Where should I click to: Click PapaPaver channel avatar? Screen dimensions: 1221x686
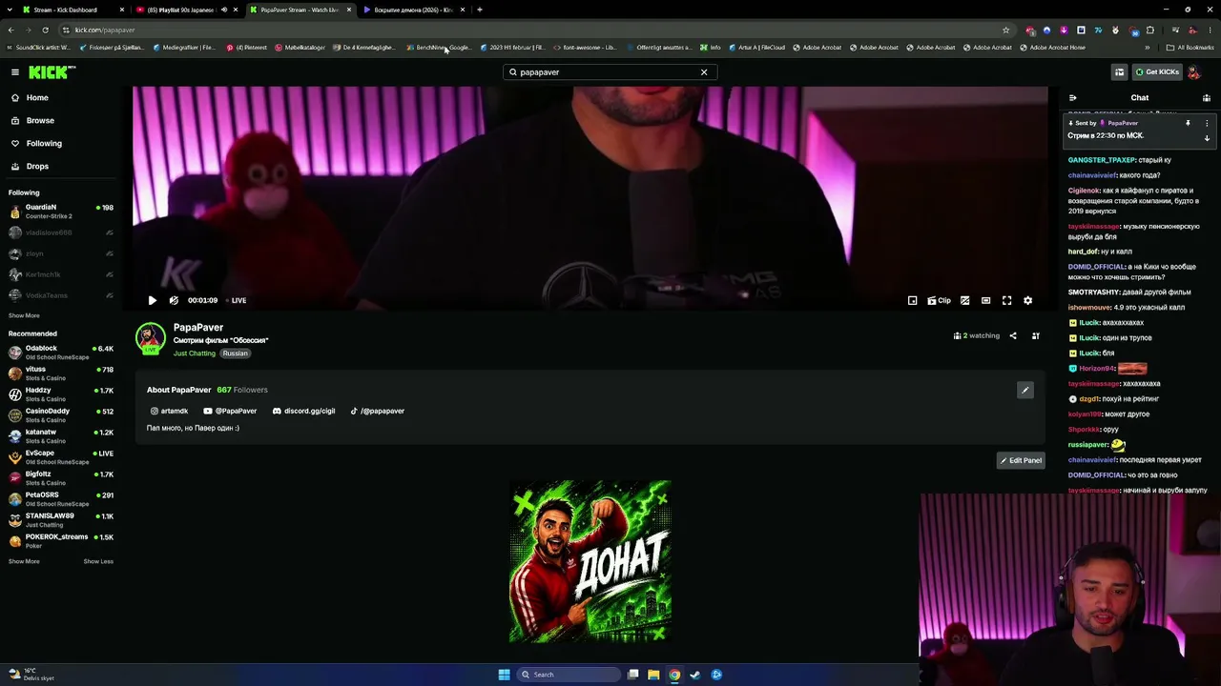pyautogui.click(x=150, y=338)
